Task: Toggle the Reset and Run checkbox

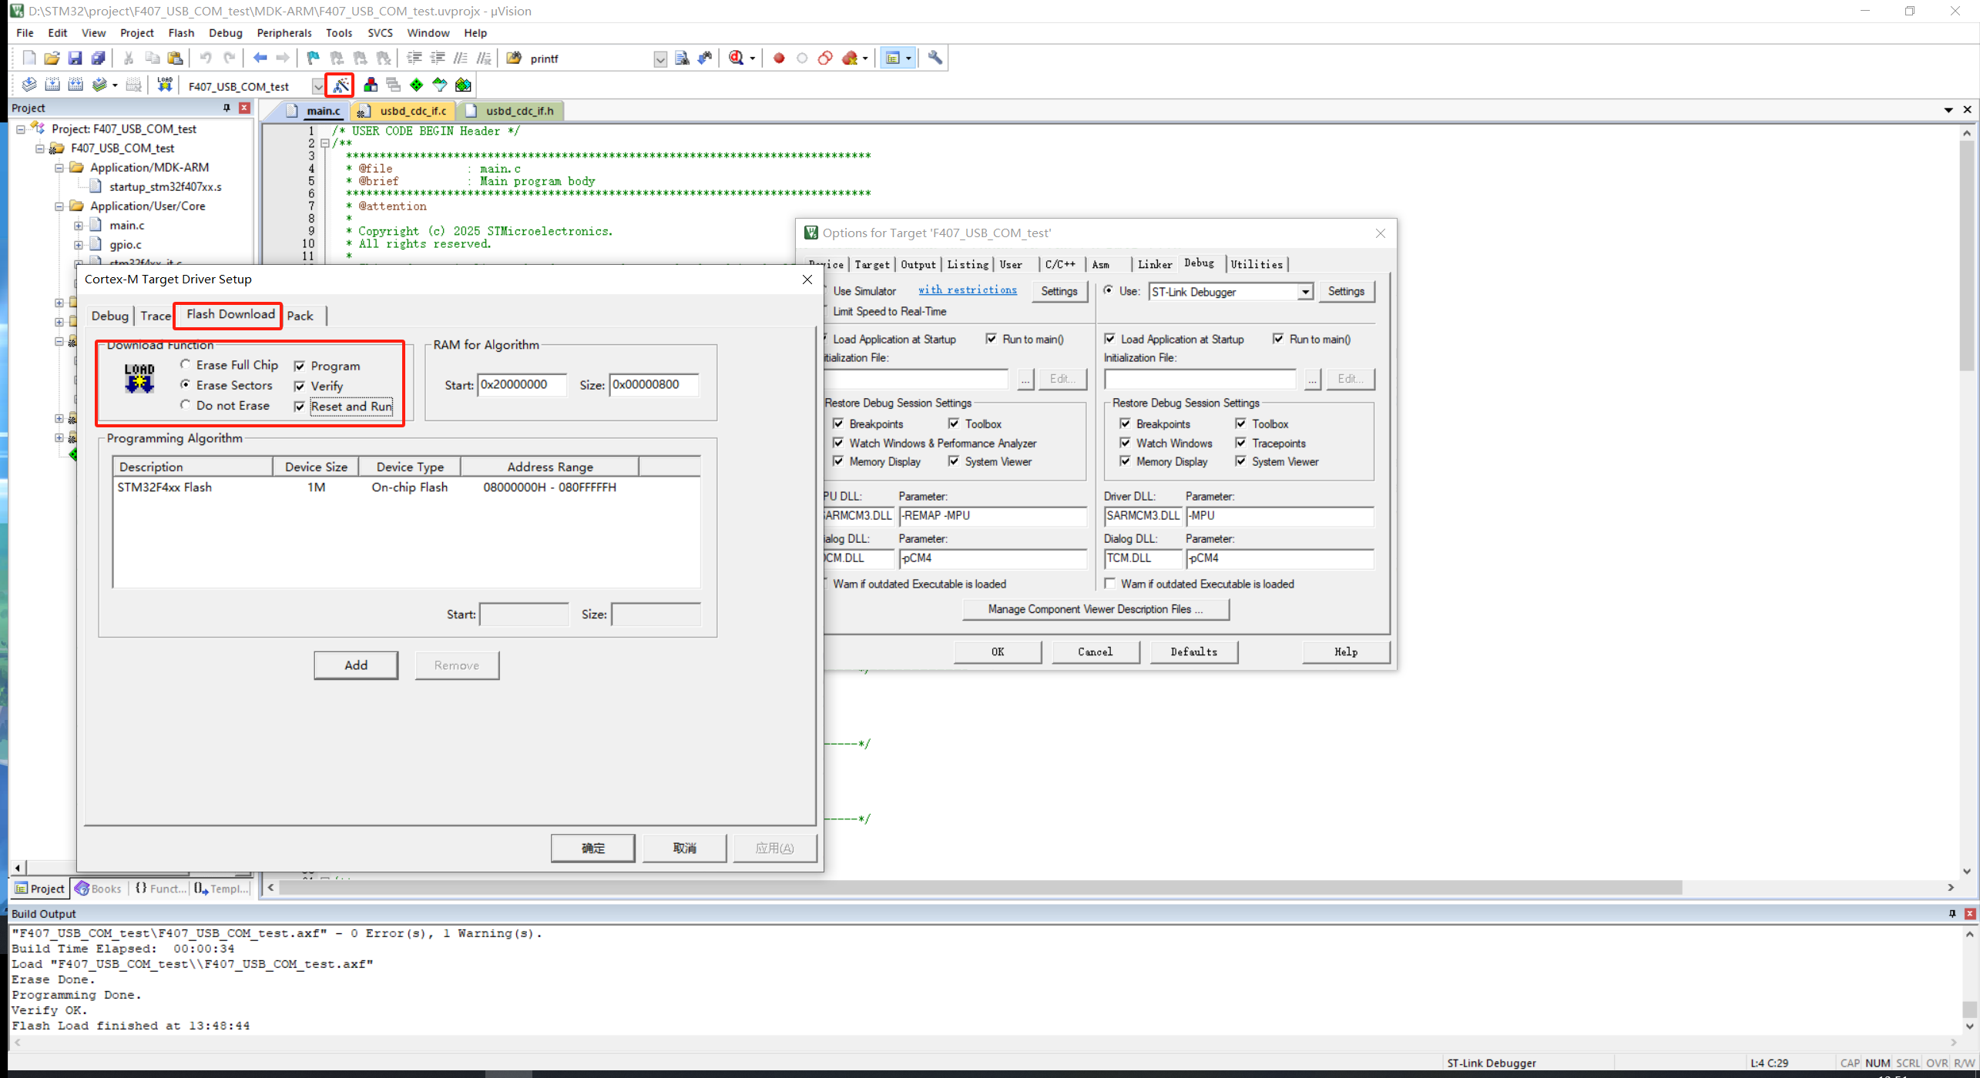Action: [300, 407]
